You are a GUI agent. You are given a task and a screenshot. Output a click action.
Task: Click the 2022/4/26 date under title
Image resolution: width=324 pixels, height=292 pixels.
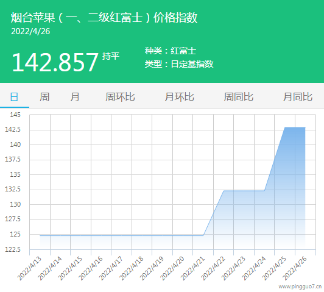[x=30, y=32]
